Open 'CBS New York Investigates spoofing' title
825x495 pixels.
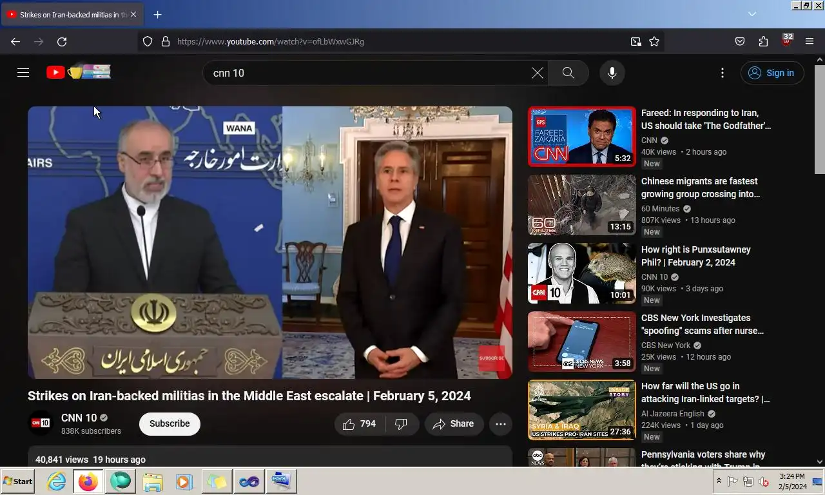(x=703, y=324)
